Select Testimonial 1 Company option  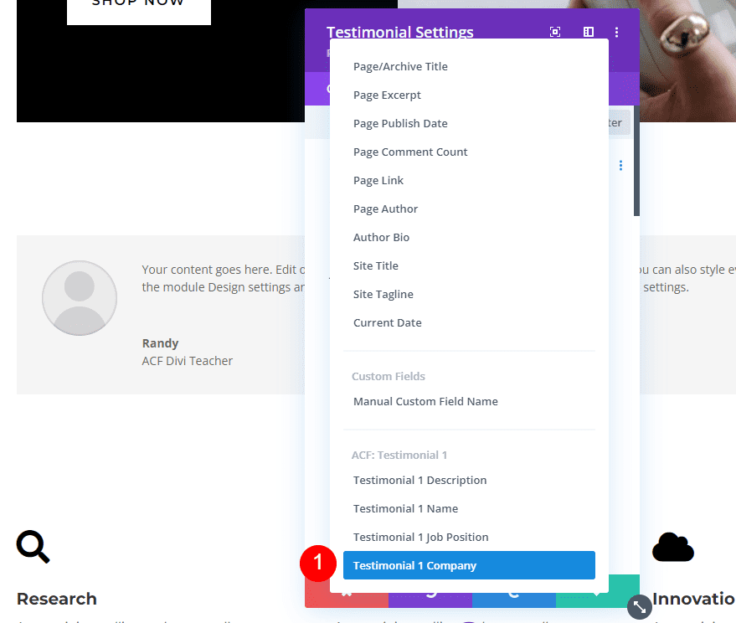pos(469,565)
